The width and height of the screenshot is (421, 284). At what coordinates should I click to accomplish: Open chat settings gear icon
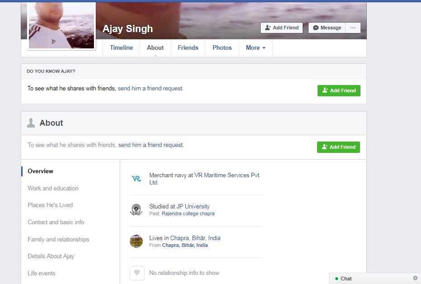coord(415,278)
